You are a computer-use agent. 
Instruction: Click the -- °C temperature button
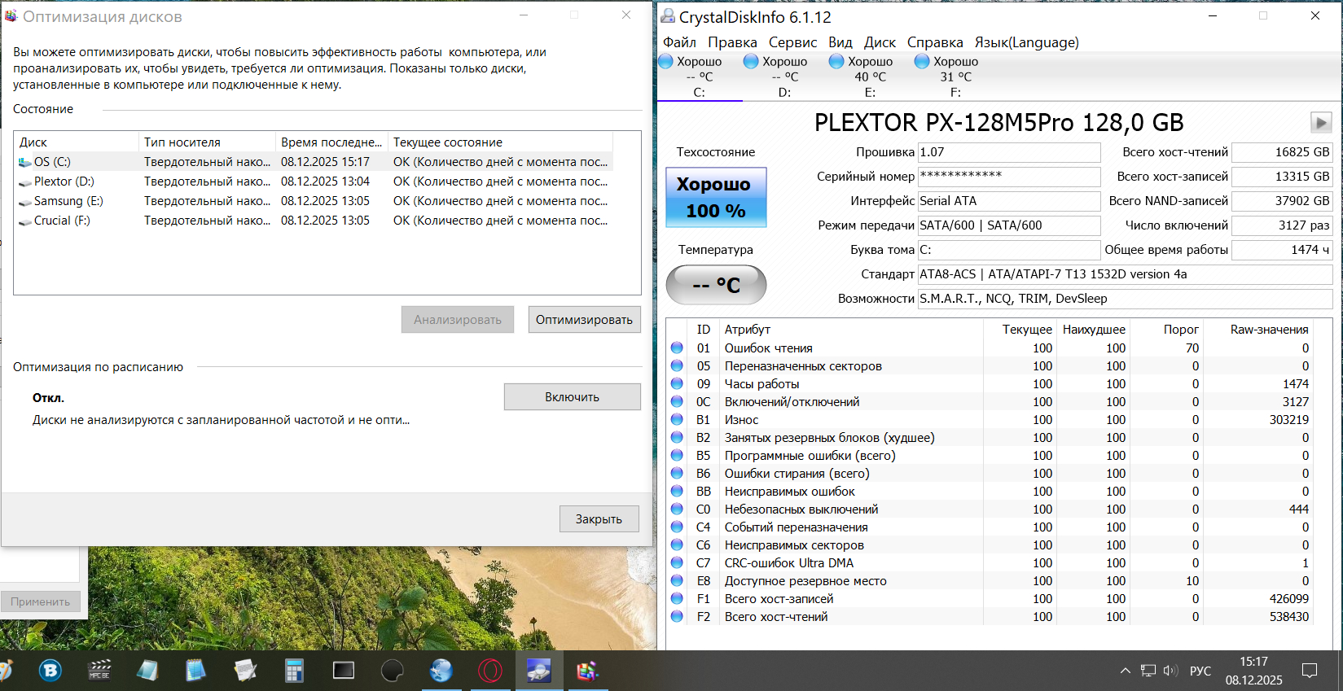point(716,285)
